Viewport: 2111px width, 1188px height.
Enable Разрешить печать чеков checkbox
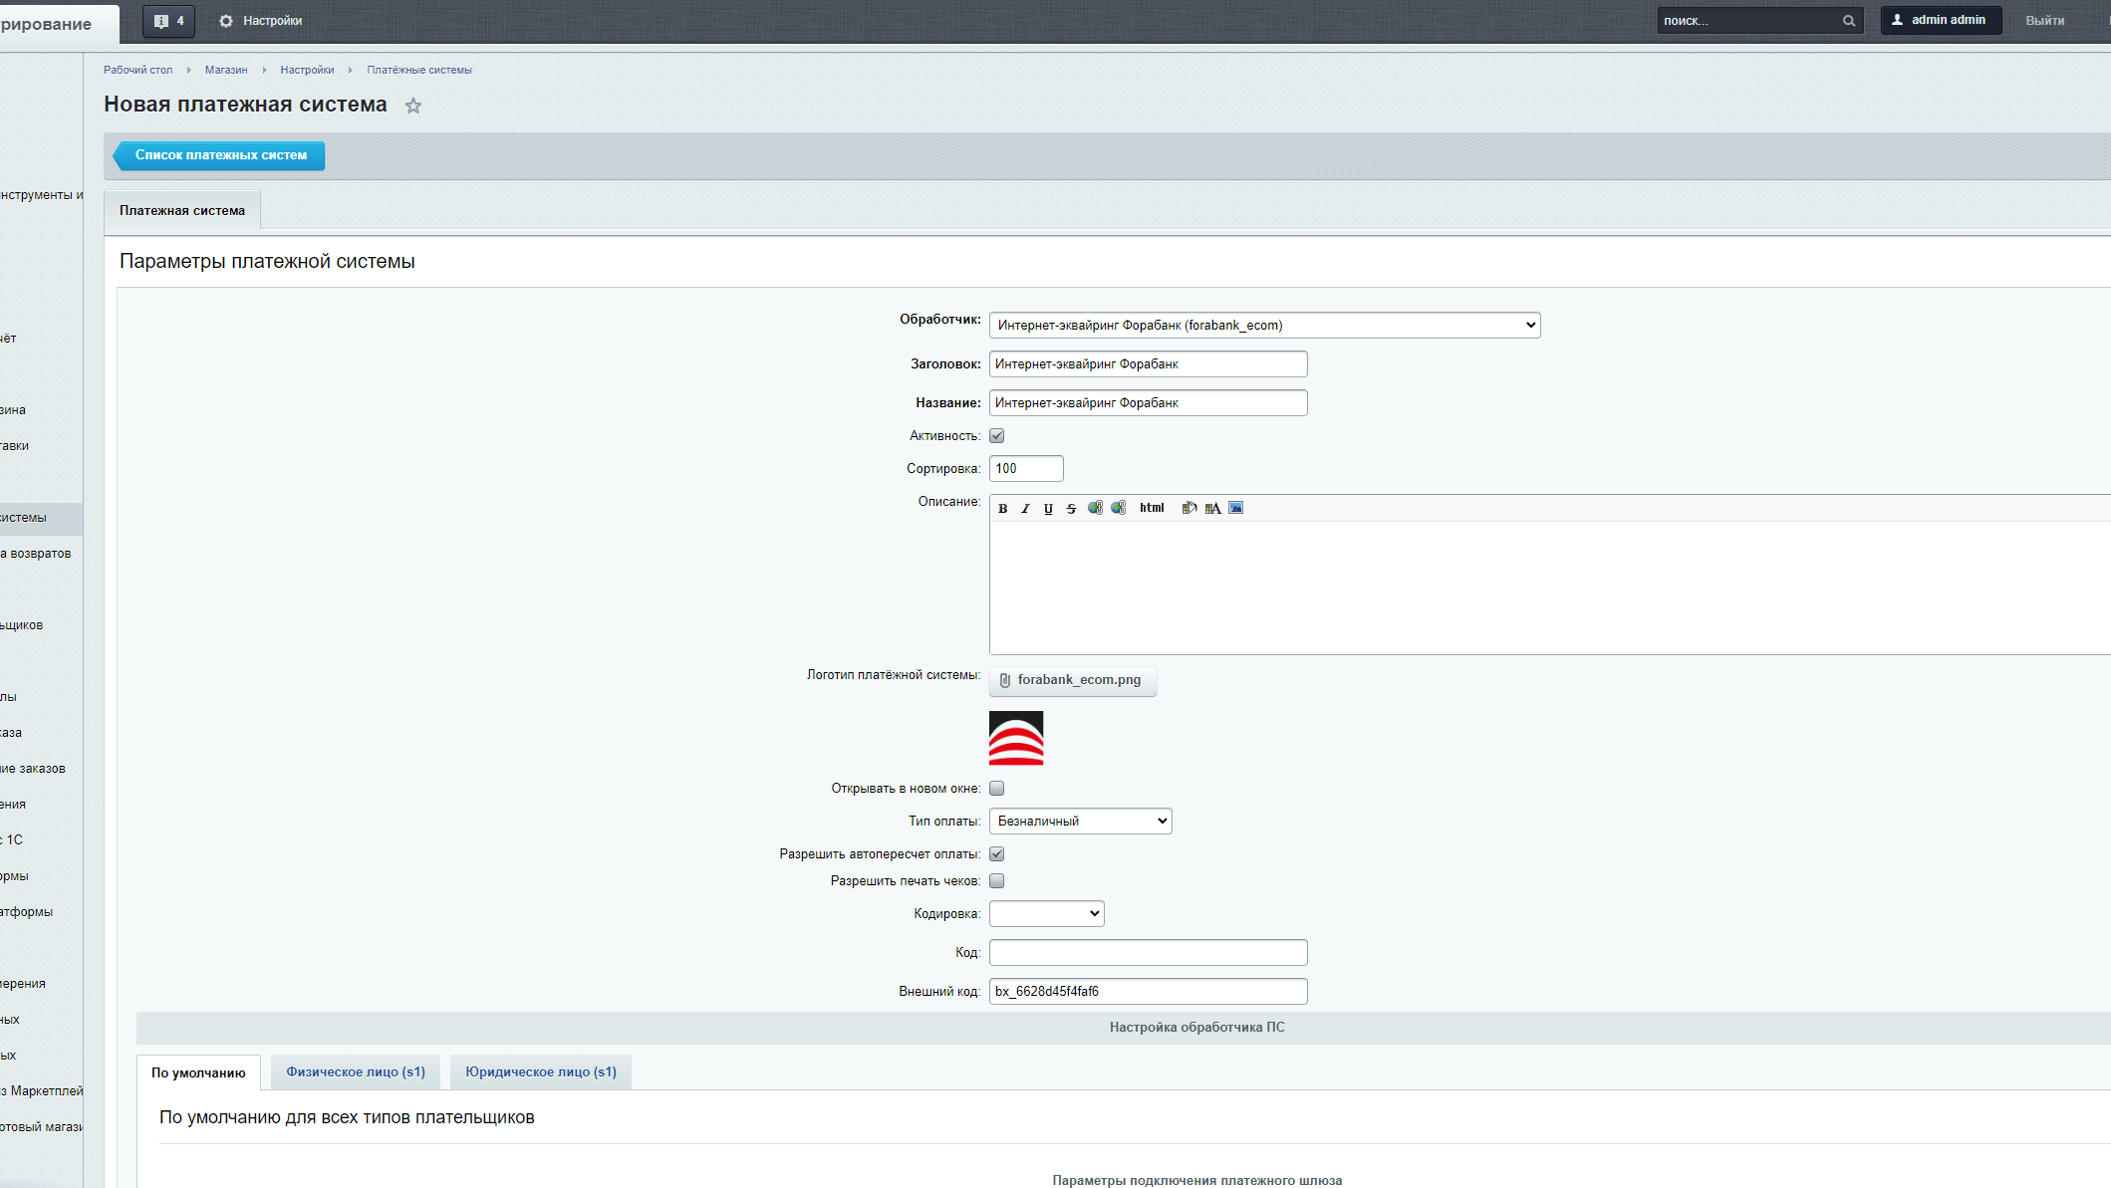997,881
